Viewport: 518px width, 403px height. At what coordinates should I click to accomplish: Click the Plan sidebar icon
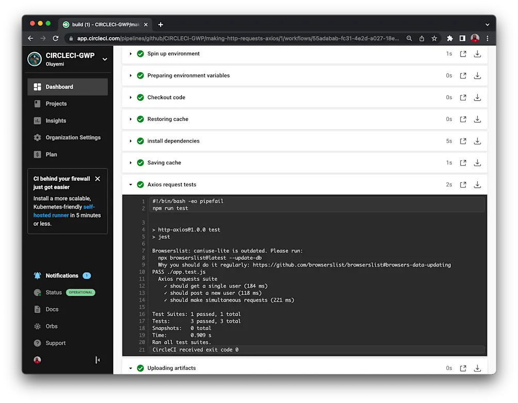[36, 154]
